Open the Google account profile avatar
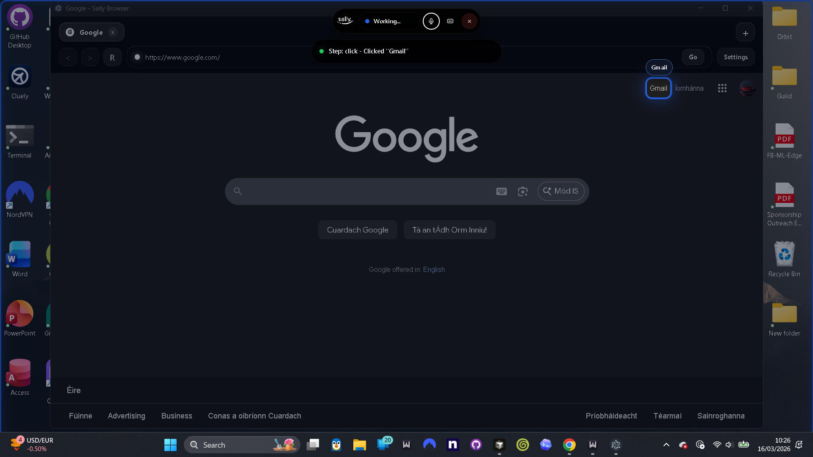 pos(747,88)
